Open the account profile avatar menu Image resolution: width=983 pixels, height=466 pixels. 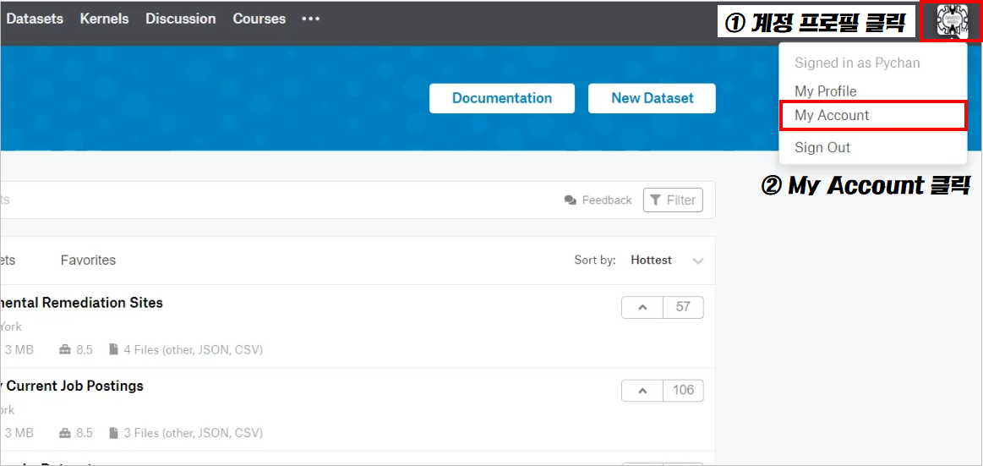point(952,20)
